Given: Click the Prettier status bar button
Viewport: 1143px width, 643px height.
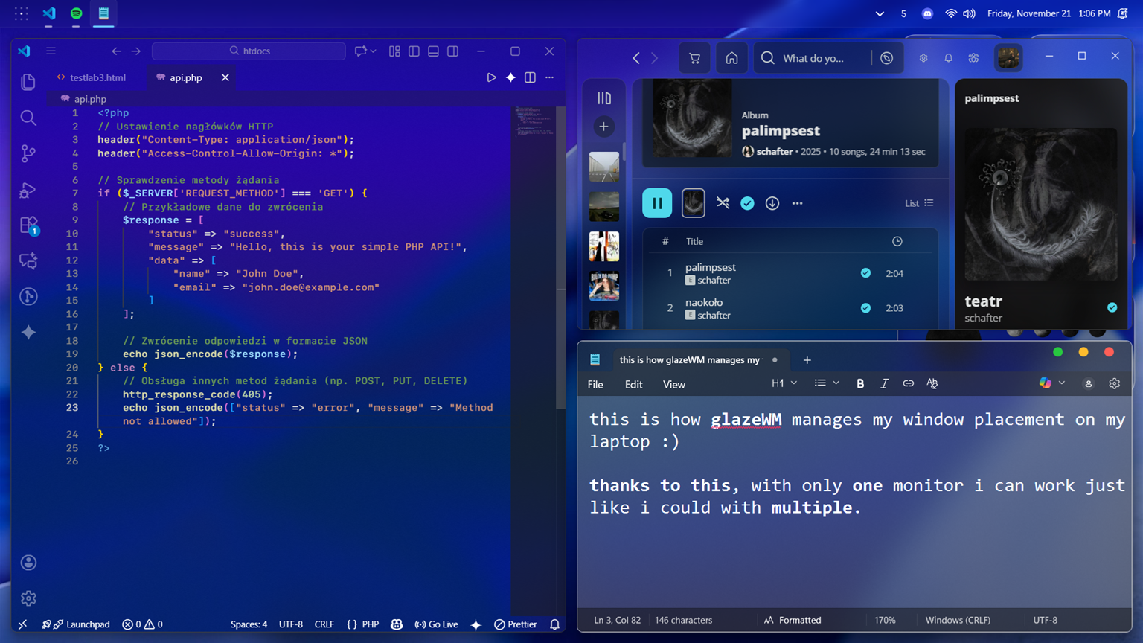Looking at the screenshot, I should pyautogui.click(x=516, y=624).
